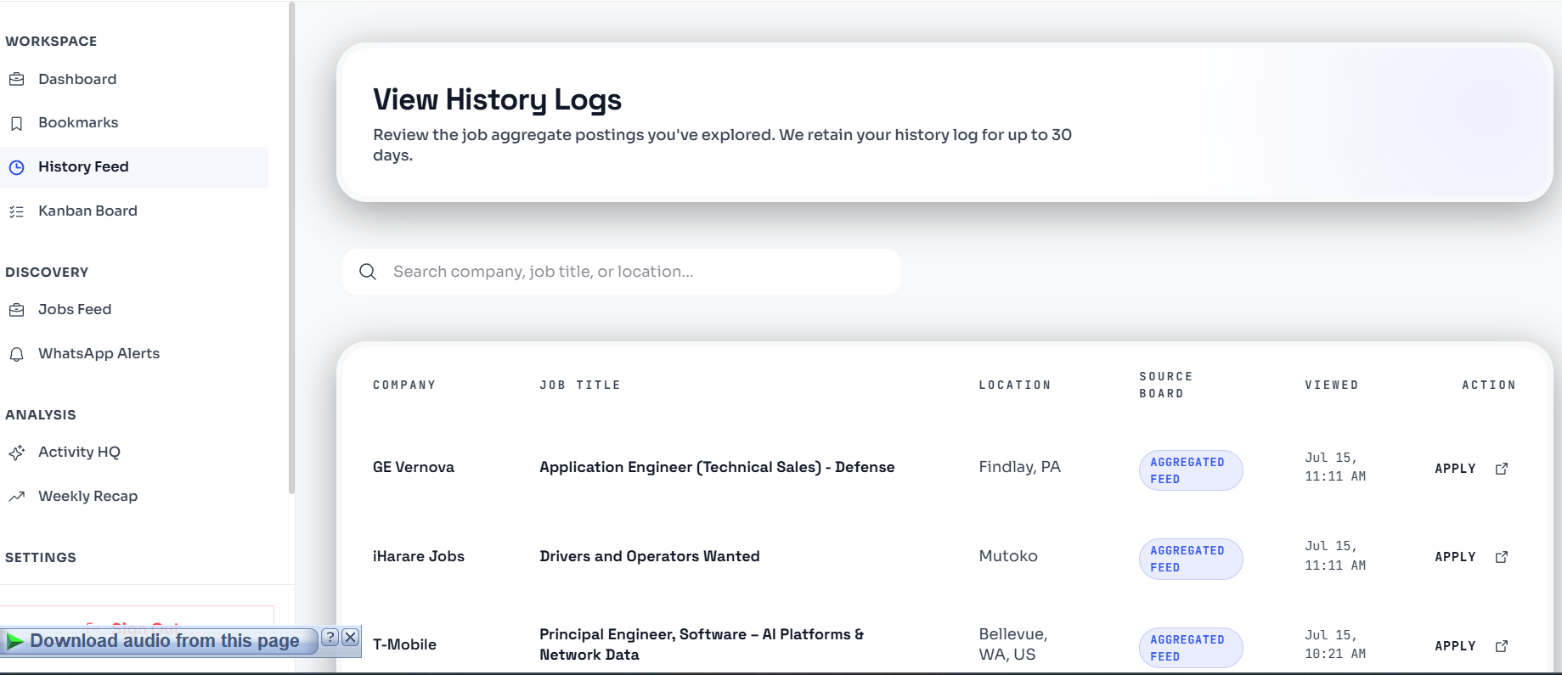This screenshot has width=1562, height=675.
Task: Click external link icon for T-Mobile row
Action: pos(1502,646)
